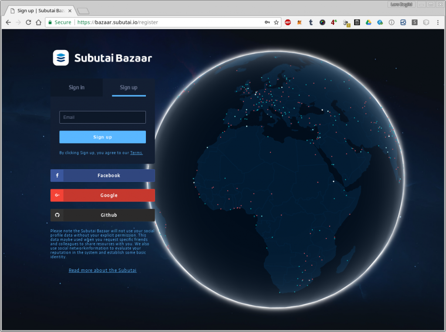Screen dimensions: 446x332
Task: Sign up with the Facebook button
Action: pos(103,175)
